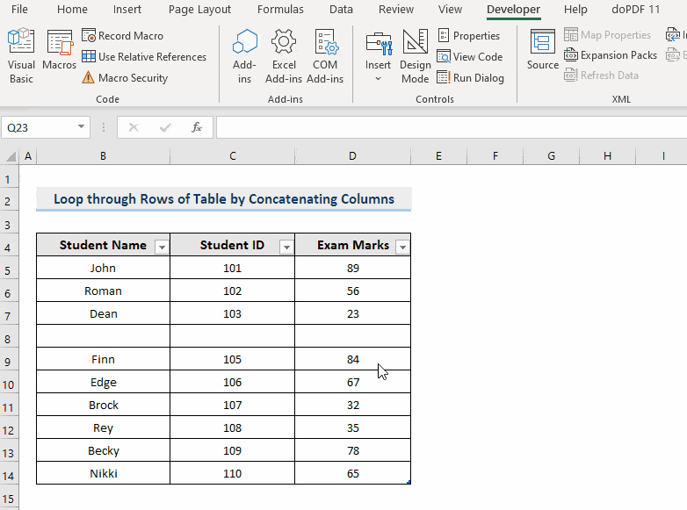687x510 pixels.
Task: Click the Insert Function fx button
Action: click(x=197, y=127)
